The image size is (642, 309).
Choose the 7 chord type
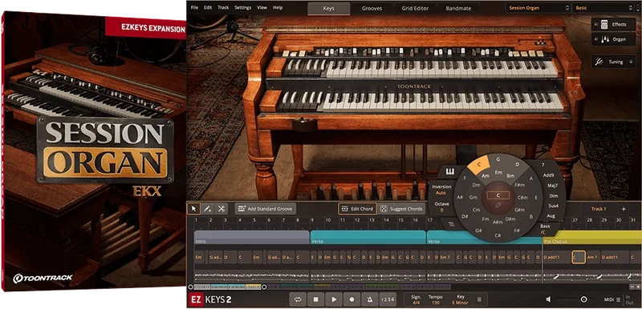pyautogui.click(x=543, y=165)
